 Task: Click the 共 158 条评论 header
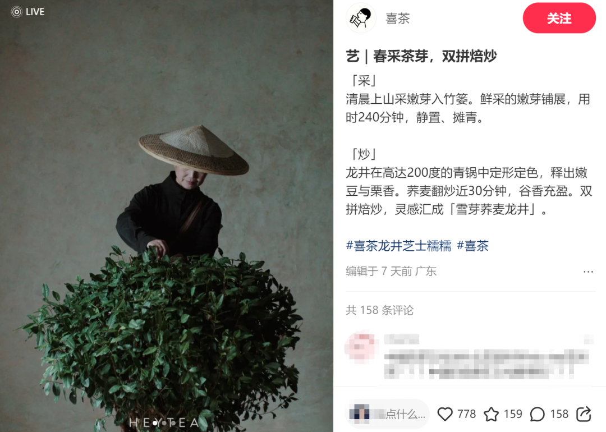[x=379, y=310]
